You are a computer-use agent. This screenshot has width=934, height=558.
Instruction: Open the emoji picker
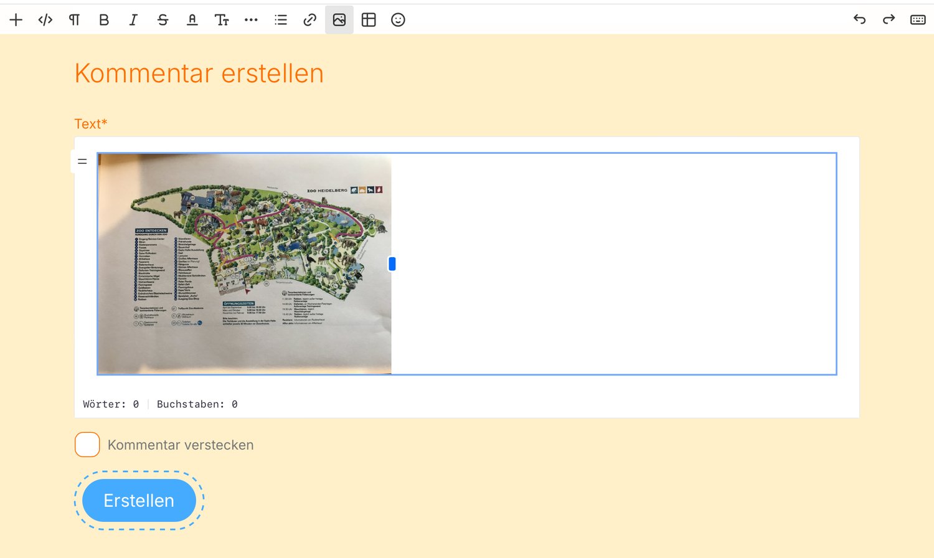tap(398, 20)
